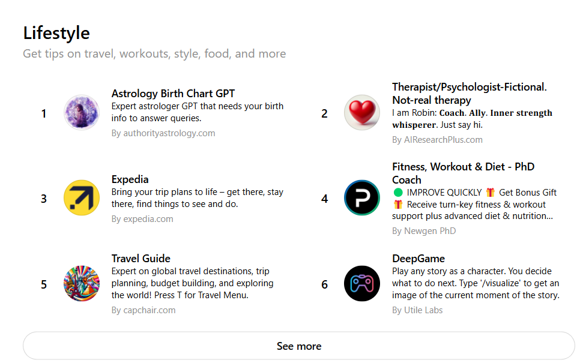Click the By Utile Labs author text
This screenshot has width=577, height=363.
tap(417, 310)
